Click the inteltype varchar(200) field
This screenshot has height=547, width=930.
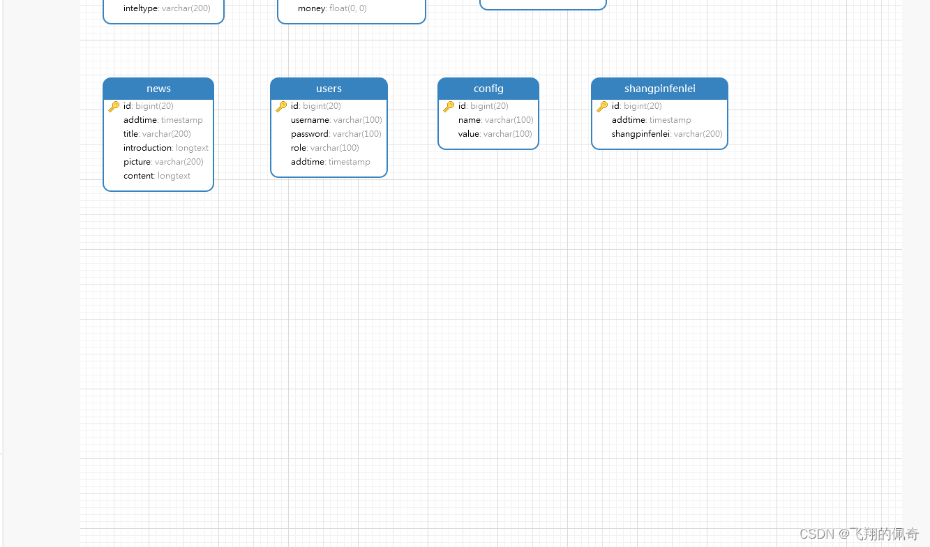tap(167, 8)
